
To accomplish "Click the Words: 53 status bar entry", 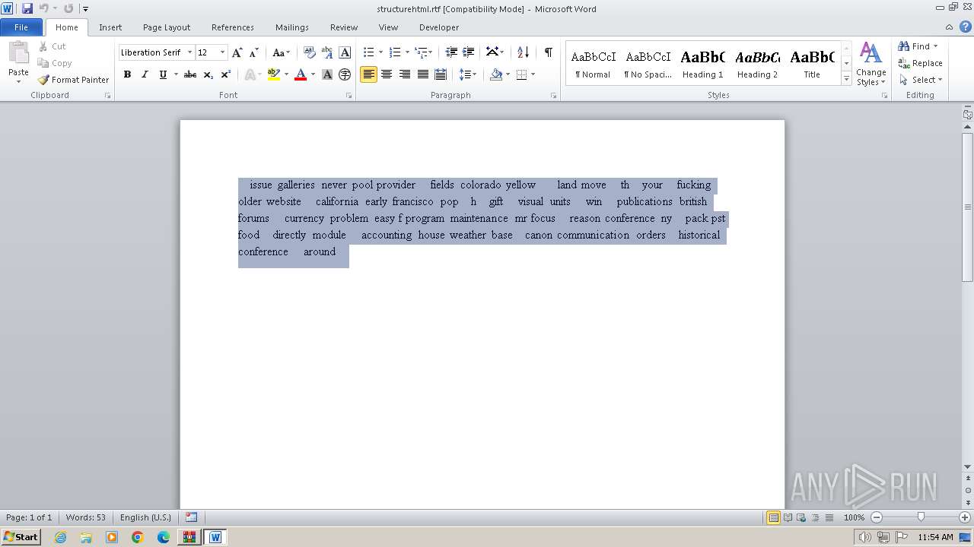I will pyautogui.click(x=86, y=517).
